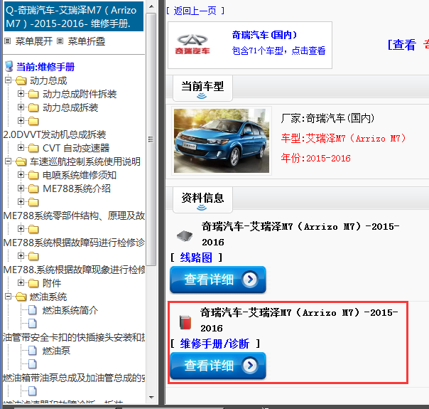Image resolution: width=429 pixels, height=409 pixels.
Task: Expand the ME788系统介绍 node
Action: tap(21, 188)
